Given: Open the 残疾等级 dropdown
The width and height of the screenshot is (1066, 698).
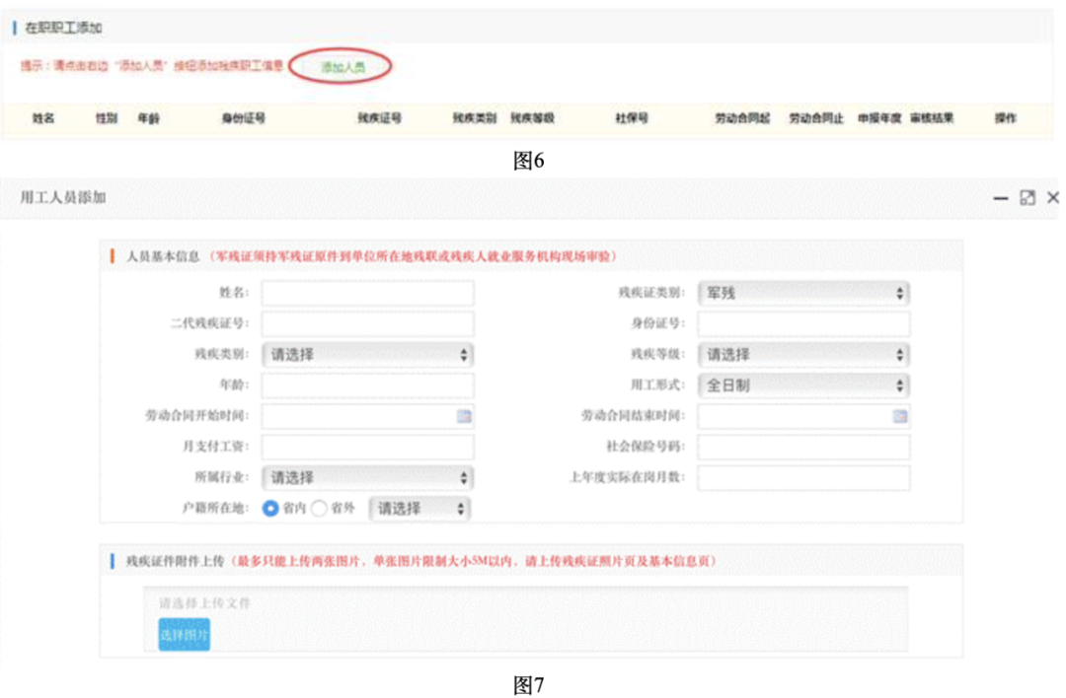Looking at the screenshot, I should (802, 355).
